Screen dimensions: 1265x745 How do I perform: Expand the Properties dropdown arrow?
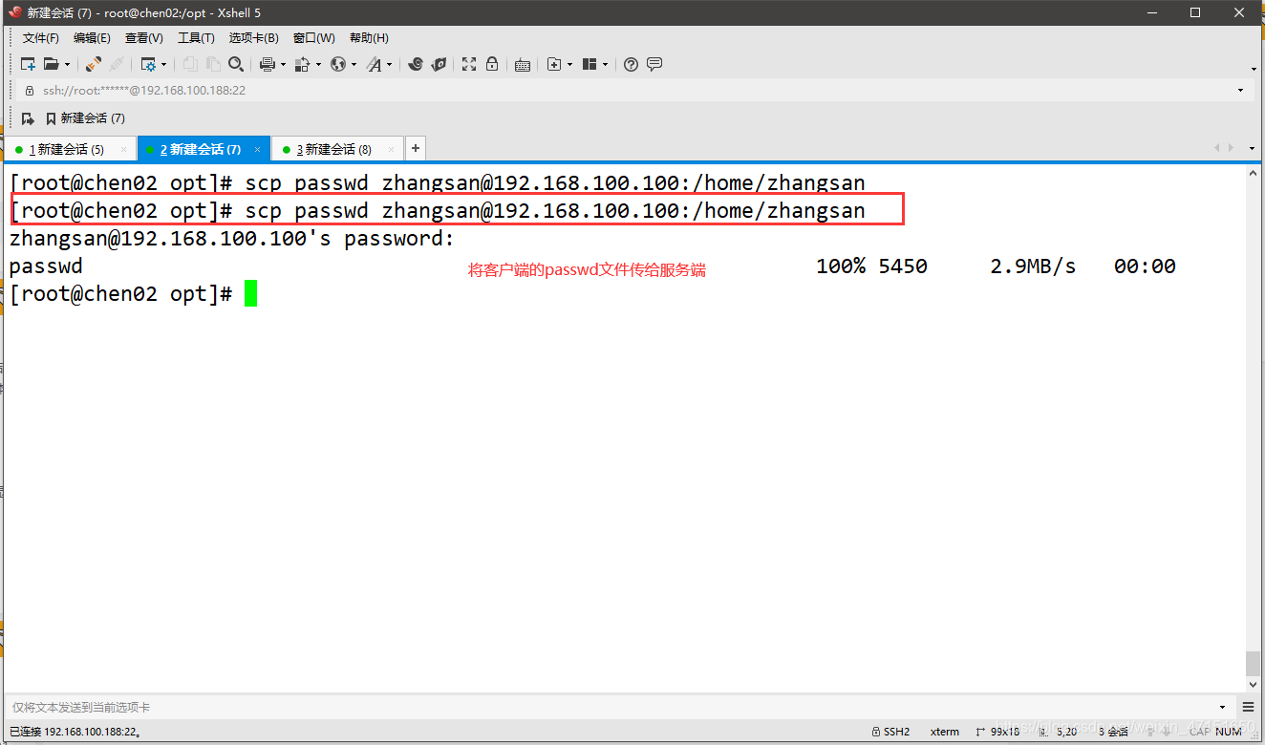coord(163,65)
